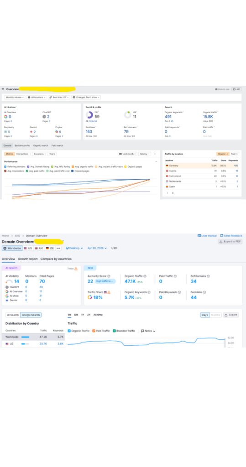The height and width of the screenshot is (467, 246).
Task: Toggle the Crawled pages checkbox
Action: [73, 171]
